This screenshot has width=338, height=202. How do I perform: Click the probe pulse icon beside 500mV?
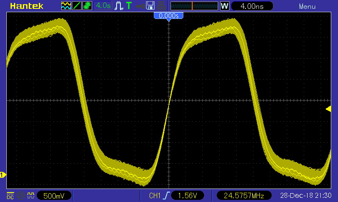click(31, 196)
